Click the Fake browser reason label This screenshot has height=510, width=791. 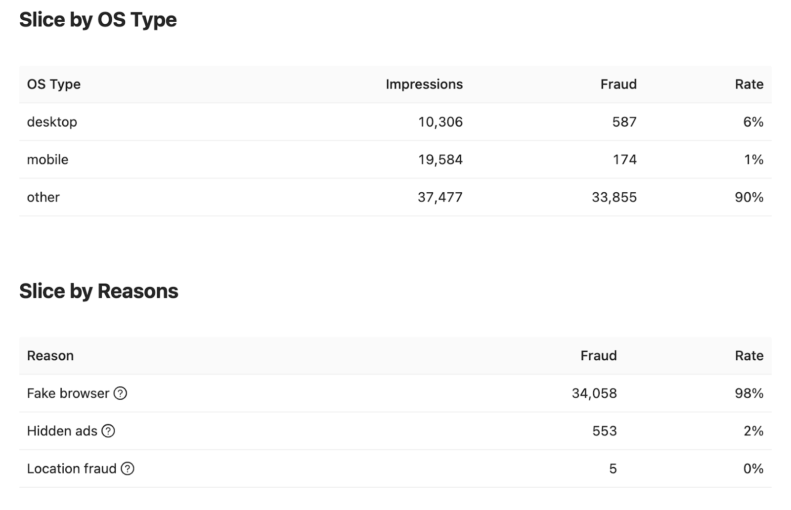[x=68, y=393]
